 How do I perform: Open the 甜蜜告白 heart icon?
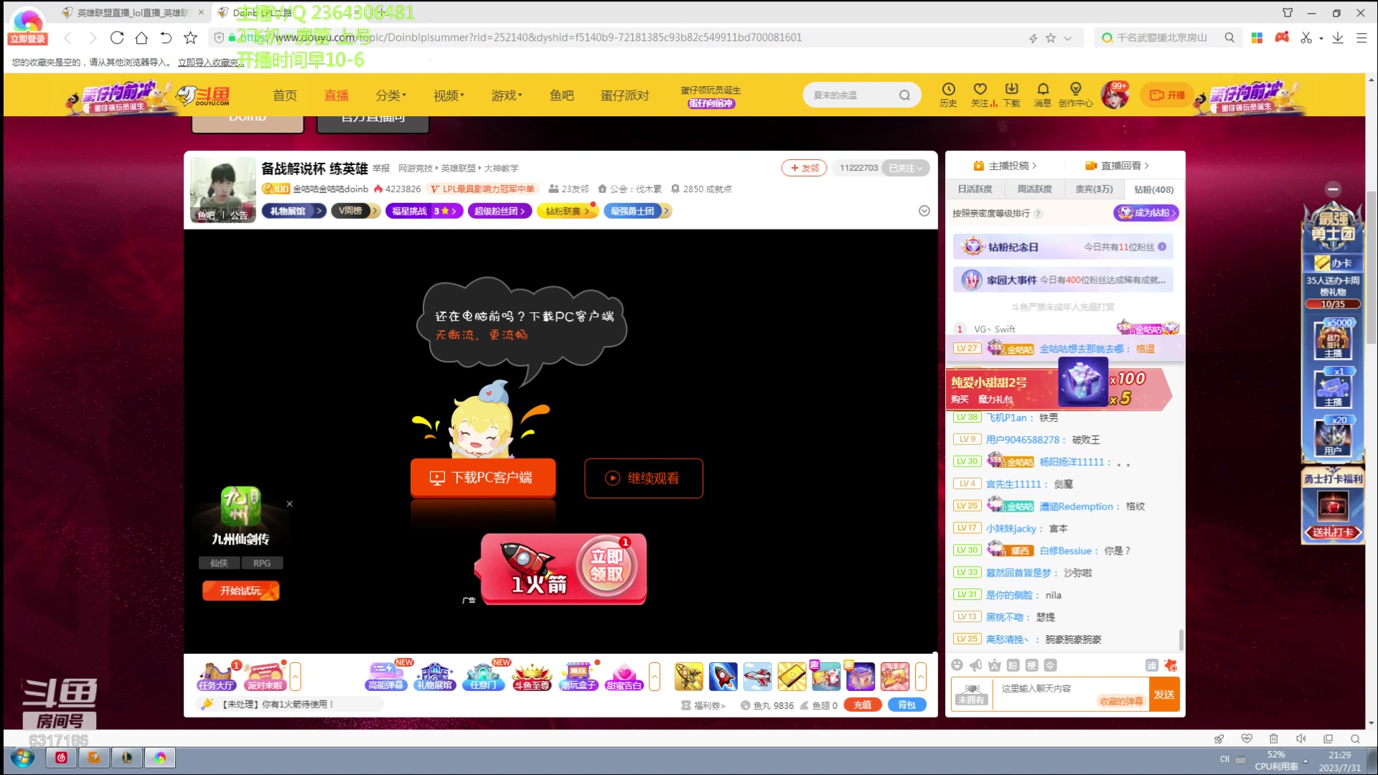[x=624, y=676]
